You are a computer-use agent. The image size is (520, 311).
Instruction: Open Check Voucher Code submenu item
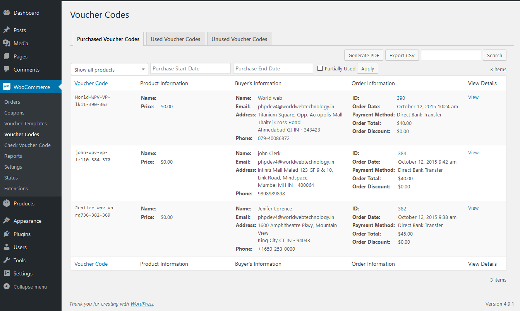tap(27, 145)
